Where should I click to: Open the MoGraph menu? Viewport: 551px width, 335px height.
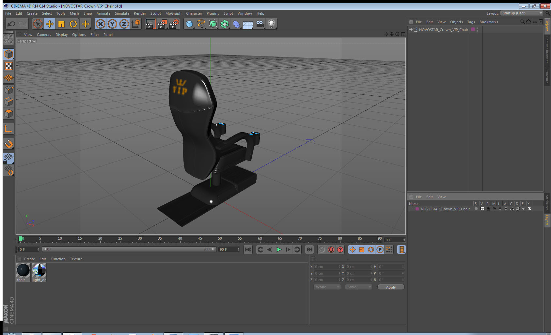[173, 13]
